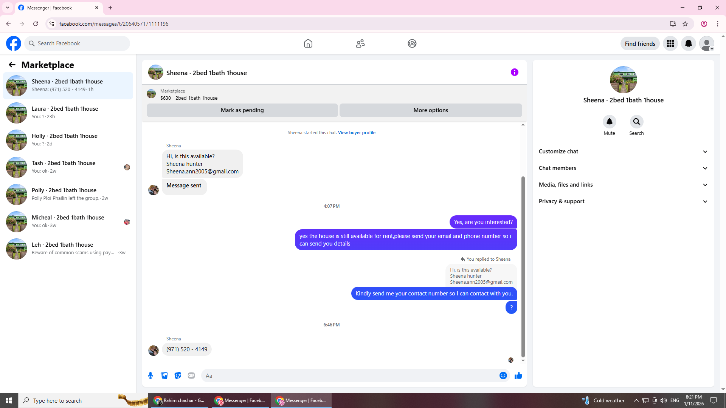This screenshot has width=726, height=408.
Task: Open the Facebook menu grid icon
Action: click(670, 43)
